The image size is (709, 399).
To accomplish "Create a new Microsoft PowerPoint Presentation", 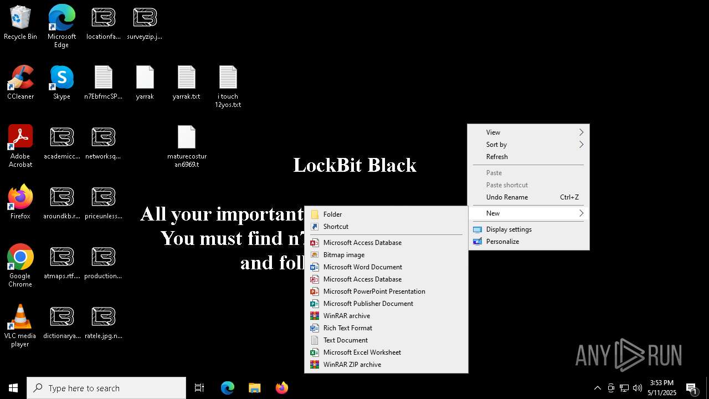I will pyautogui.click(x=386, y=291).
